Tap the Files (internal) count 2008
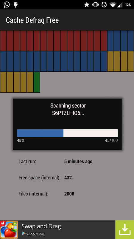Screen dimensions: 134x239 pyautogui.click(x=69, y=194)
